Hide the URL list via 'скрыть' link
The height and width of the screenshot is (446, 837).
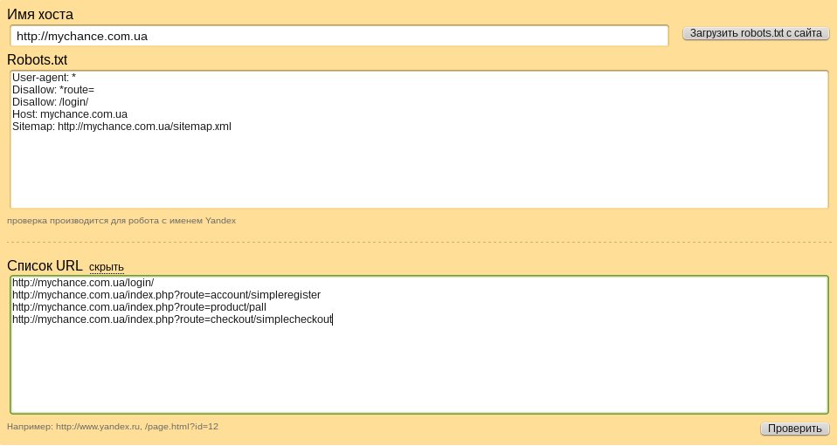click(x=107, y=266)
